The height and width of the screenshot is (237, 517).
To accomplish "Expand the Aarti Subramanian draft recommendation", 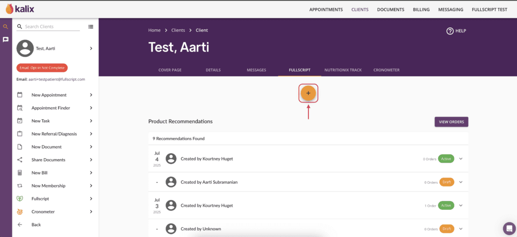I will tap(461, 182).
